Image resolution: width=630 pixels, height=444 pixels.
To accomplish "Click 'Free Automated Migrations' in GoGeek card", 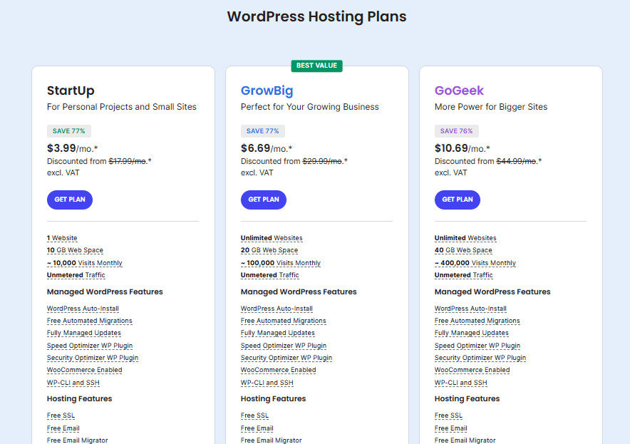I will (477, 321).
